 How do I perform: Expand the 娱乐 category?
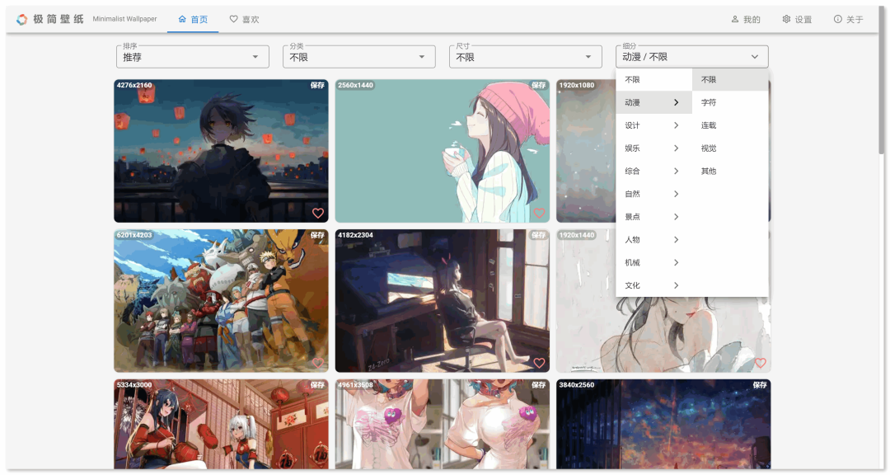coord(653,148)
